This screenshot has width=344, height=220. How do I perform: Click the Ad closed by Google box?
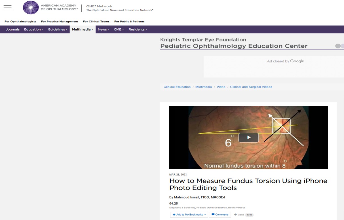tap(274, 67)
